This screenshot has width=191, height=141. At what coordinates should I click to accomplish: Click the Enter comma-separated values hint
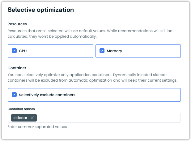click(x=37, y=126)
